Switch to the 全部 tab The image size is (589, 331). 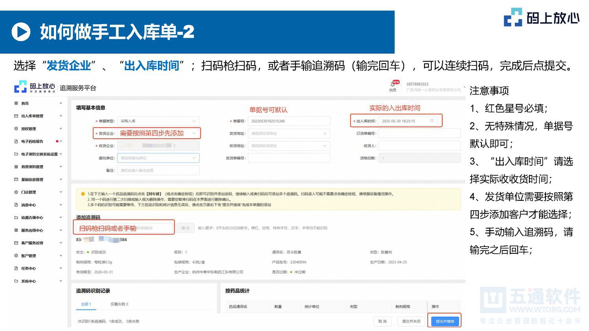[x=86, y=304]
